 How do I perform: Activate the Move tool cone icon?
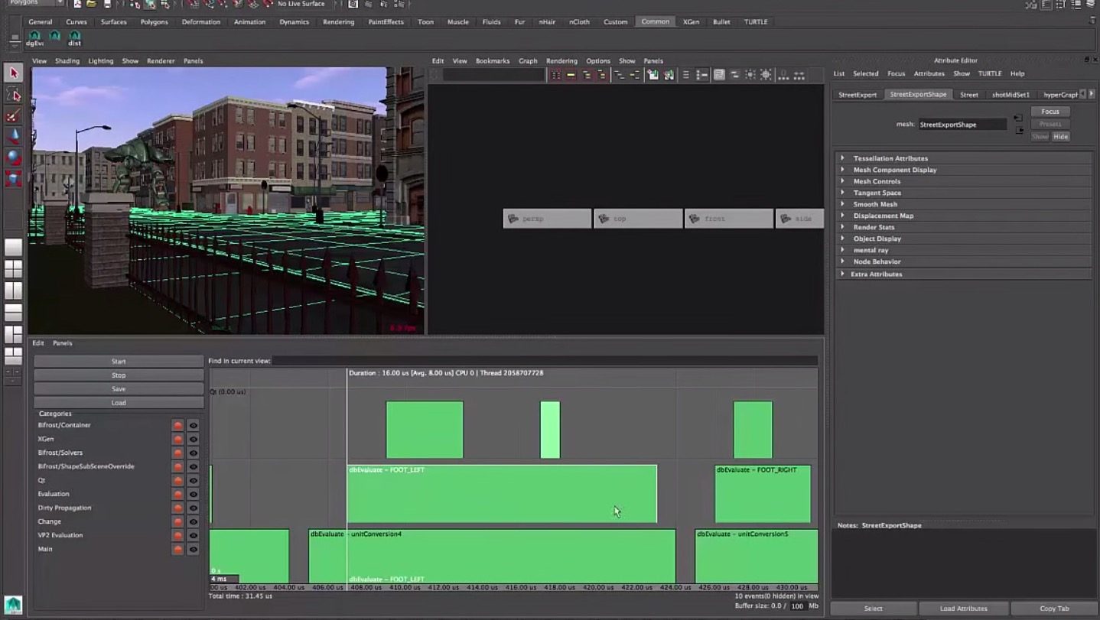(x=13, y=137)
